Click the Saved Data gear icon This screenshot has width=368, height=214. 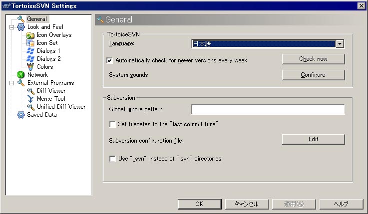pos(21,115)
